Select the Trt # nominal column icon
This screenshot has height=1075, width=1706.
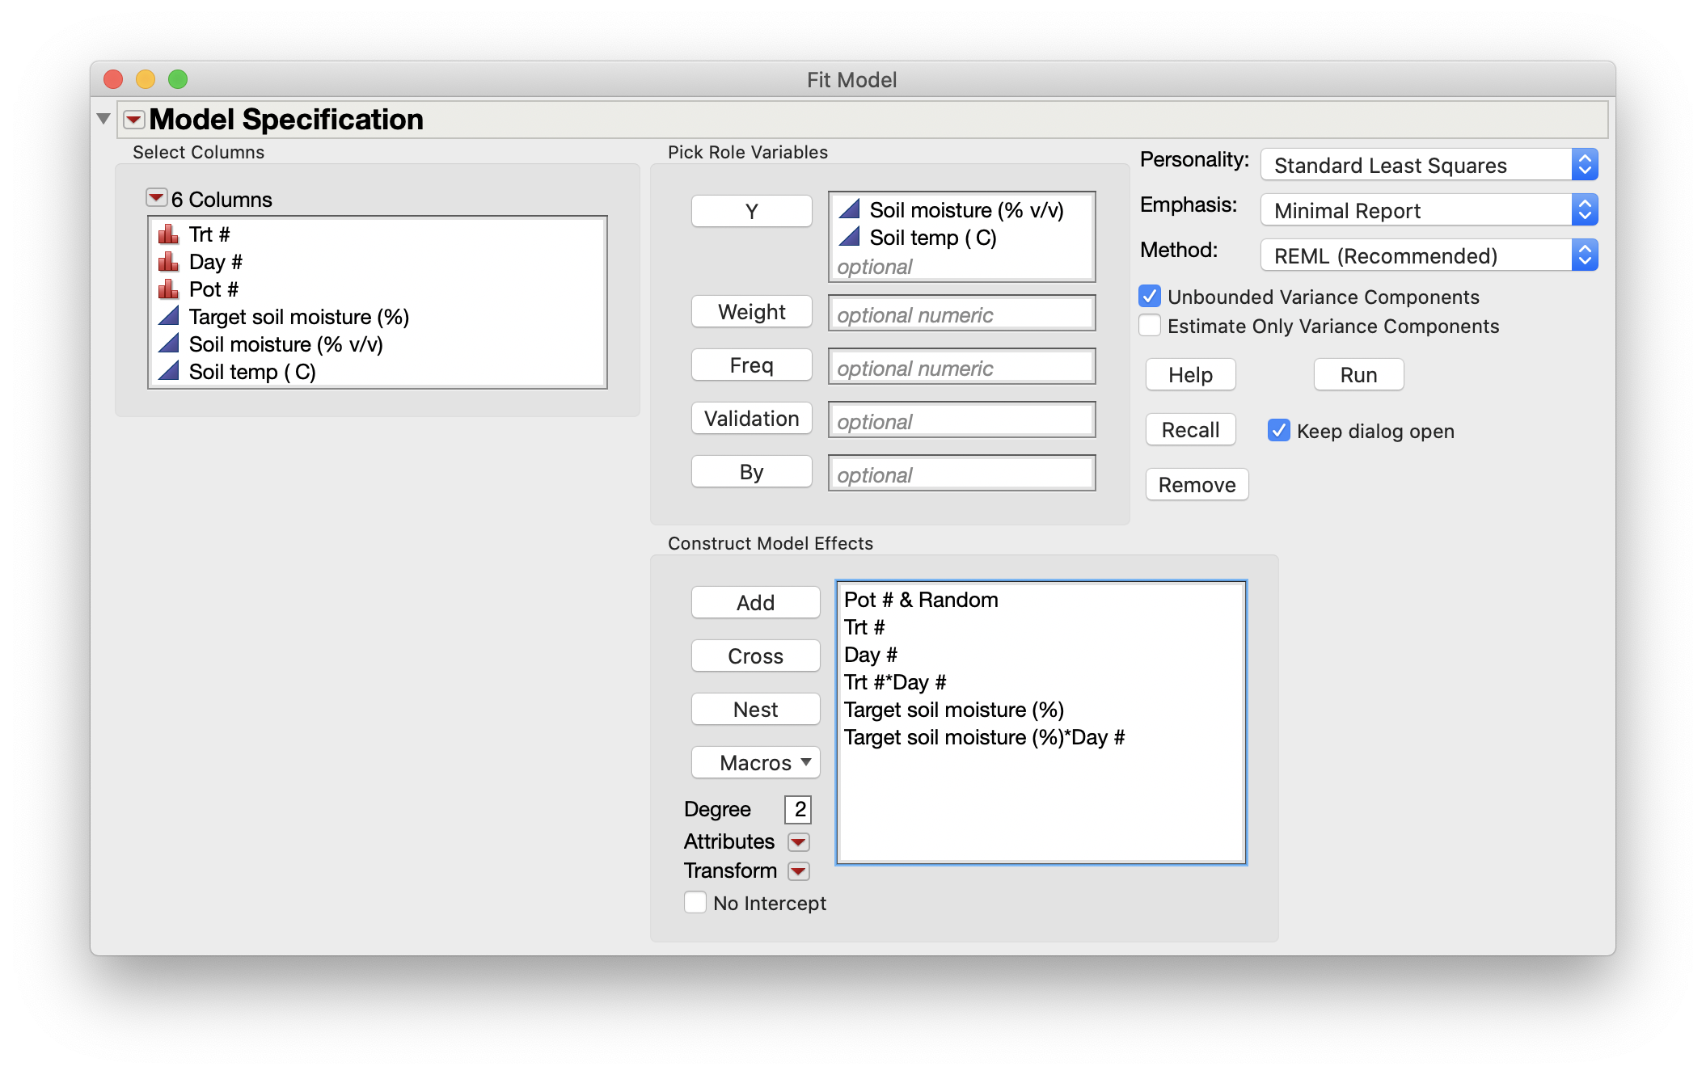tap(168, 234)
